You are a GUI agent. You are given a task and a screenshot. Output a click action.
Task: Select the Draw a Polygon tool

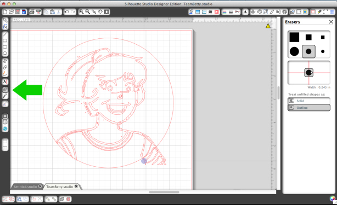(x=5, y=61)
